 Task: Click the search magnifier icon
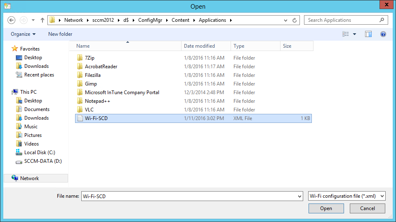[x=382, y=20]
